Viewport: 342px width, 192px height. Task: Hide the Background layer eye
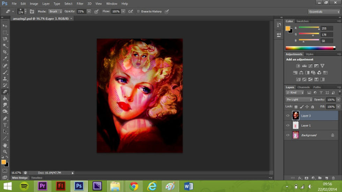click(288, 135)
